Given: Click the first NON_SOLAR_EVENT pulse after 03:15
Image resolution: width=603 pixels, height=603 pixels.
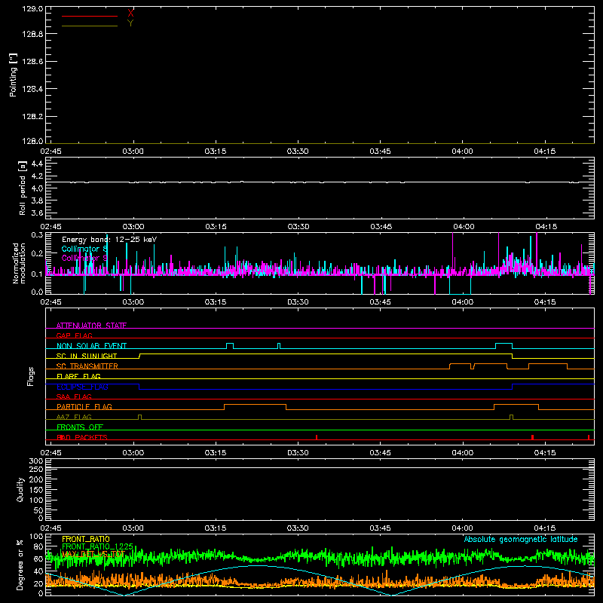Looking at the screenshot, I should (x=230, y=346).
